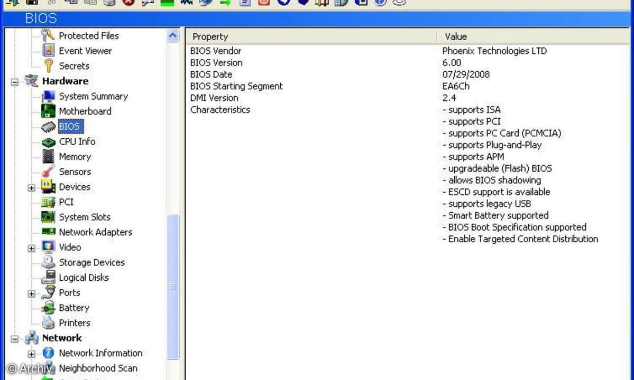Click the 'supports APM' line
Screen dimensions: 634x380
473,157
